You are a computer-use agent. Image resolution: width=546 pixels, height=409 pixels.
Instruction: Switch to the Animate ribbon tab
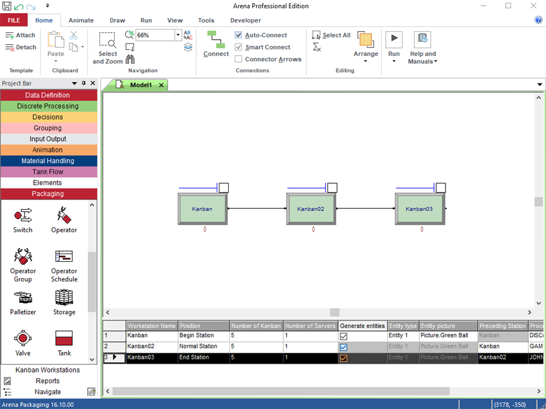pyautogui.click(x=81, y=20)
